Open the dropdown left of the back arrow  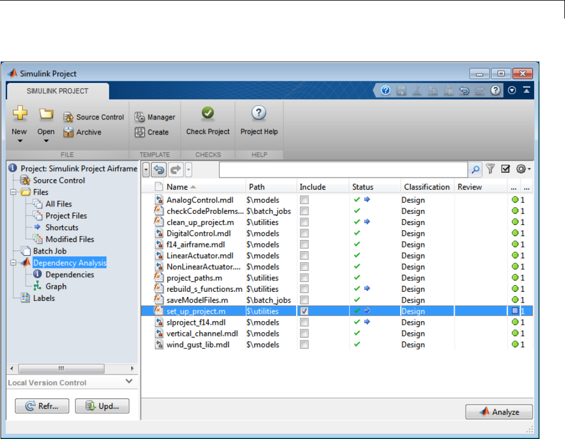(x=146, y=169)
